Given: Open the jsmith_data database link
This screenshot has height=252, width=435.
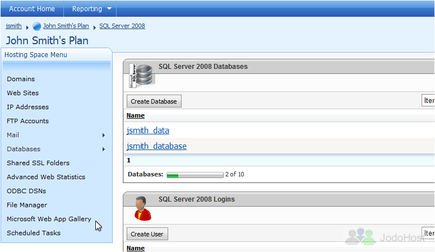Looking at the screenshot, I should 148,130.
